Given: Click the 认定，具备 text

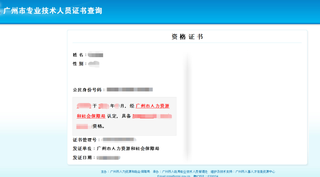Looking at the screenshot, I should tap(119, 116).
